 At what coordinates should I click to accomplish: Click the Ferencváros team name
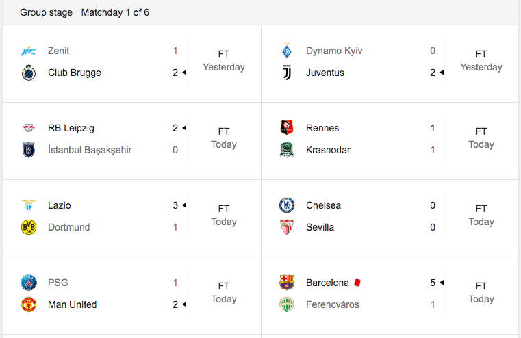point(333,304)
